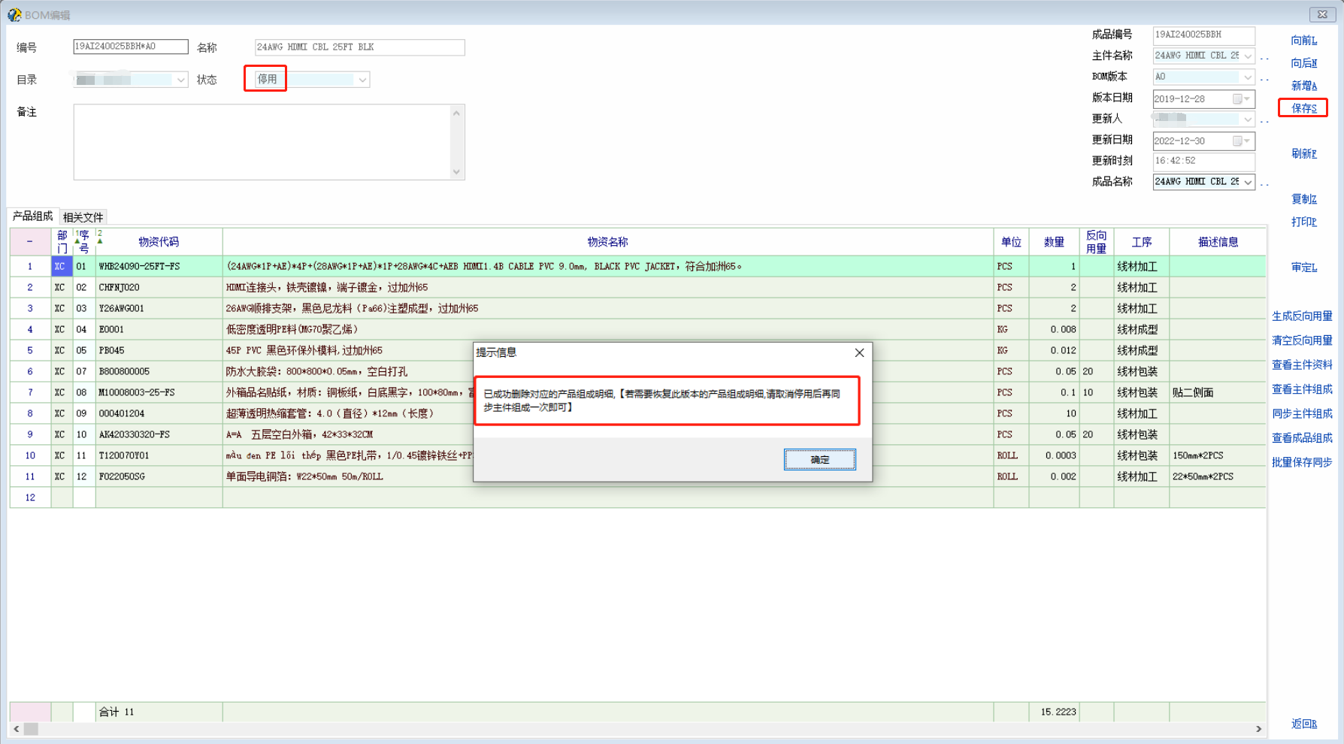Click the 确定 button in the dialog

(x=819, y=459)
